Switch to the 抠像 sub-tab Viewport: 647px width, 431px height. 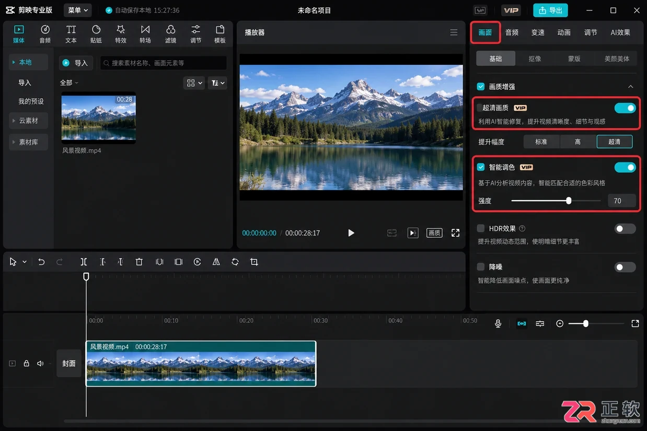[535, 59]
